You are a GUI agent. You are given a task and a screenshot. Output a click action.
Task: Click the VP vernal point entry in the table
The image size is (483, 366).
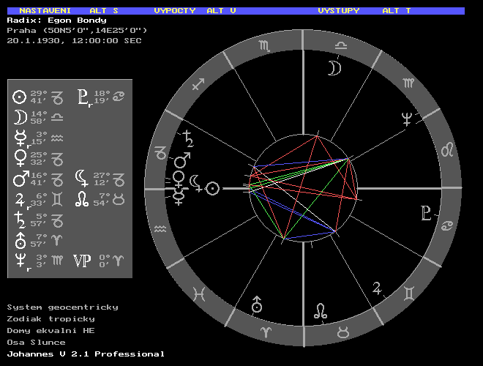(x=82, y=260)
